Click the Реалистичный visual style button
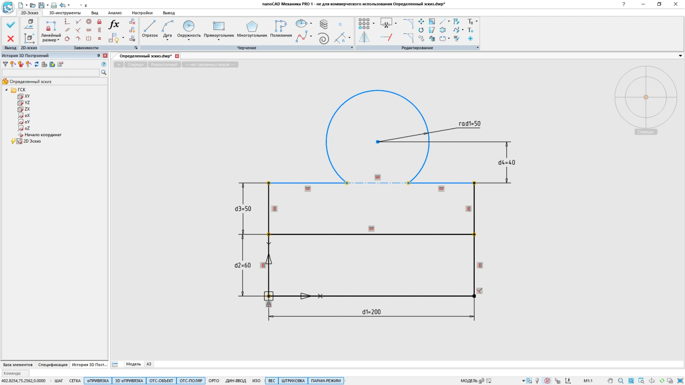 pos(164,65)
